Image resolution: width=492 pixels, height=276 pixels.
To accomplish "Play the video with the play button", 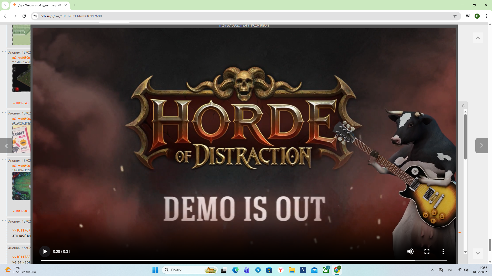I will pos(45,251).
